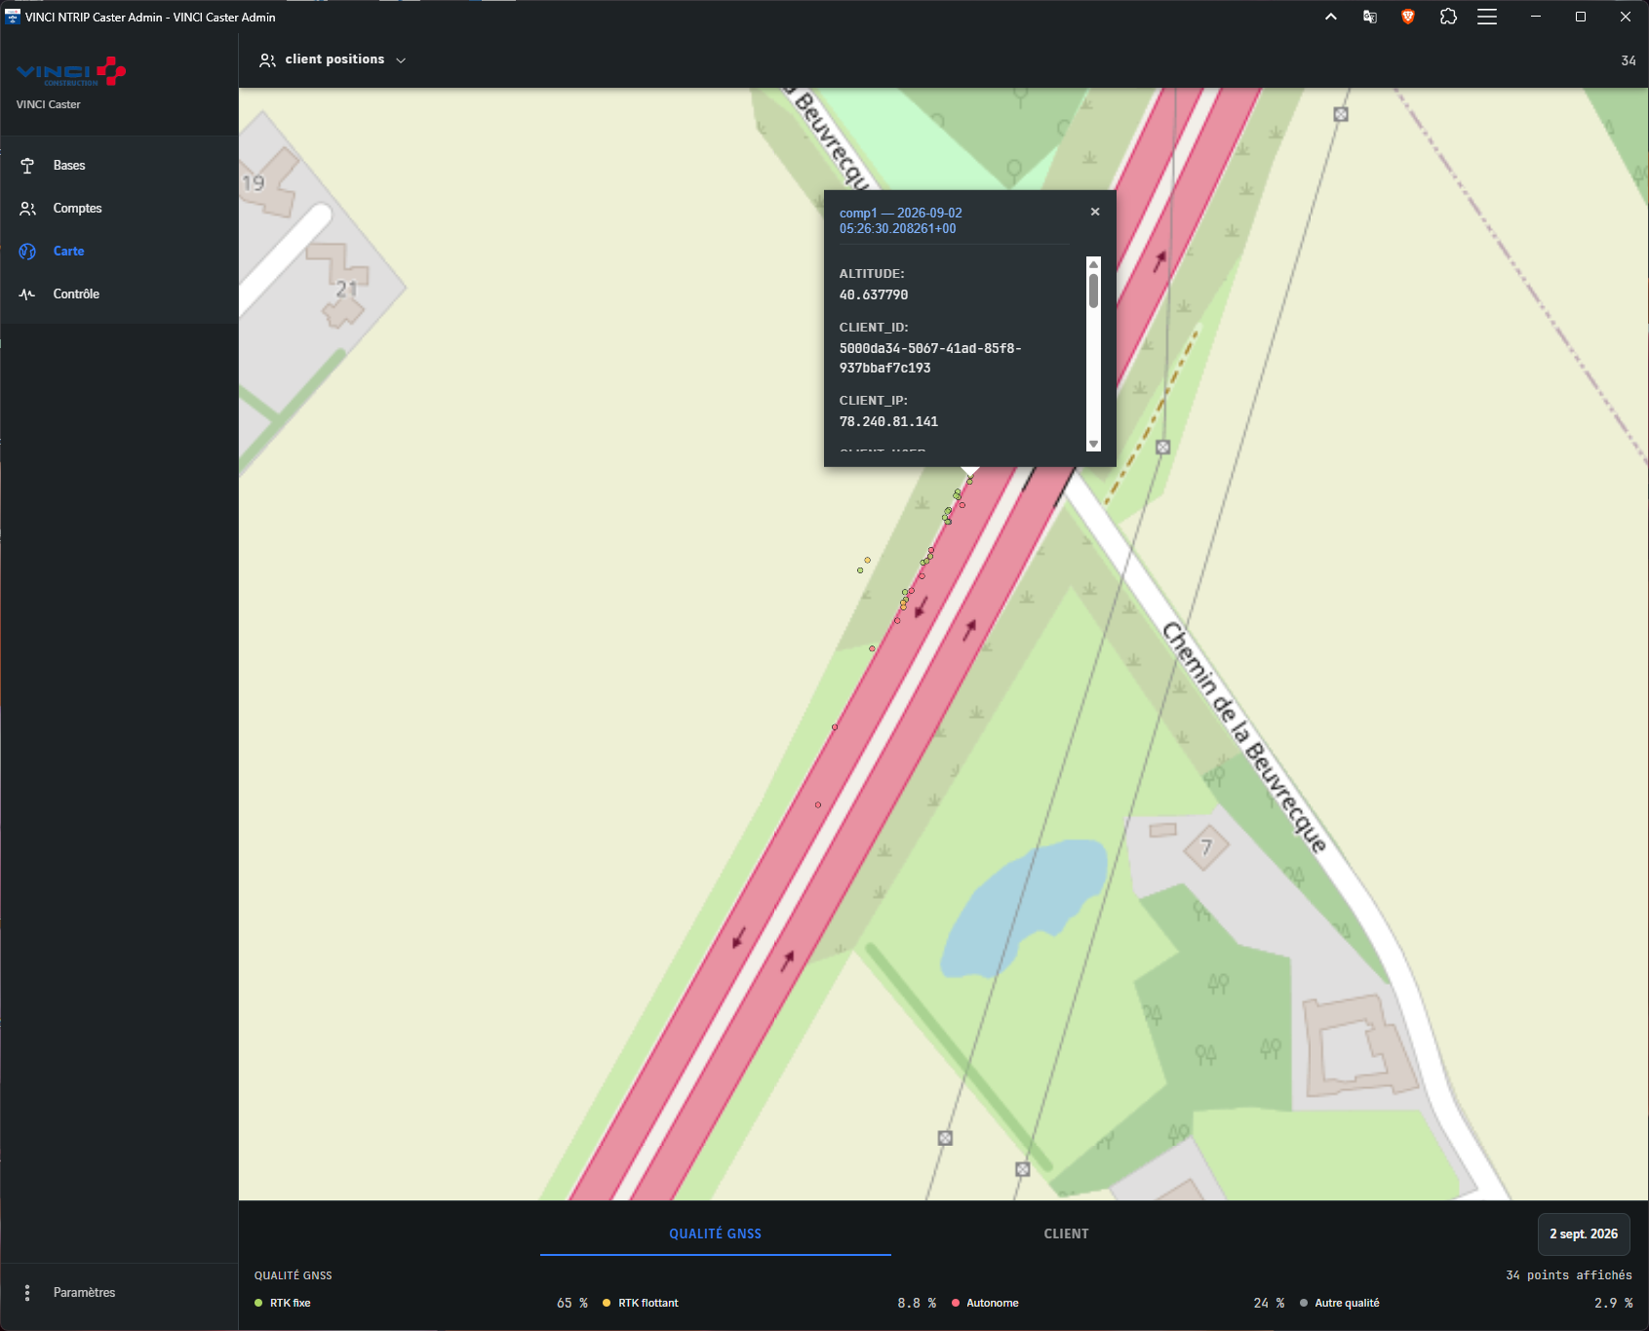1649x1331 pixels.
Task: Click the 8.8 % RTK flottant percentage
Action: click(x=917, y=1303)
